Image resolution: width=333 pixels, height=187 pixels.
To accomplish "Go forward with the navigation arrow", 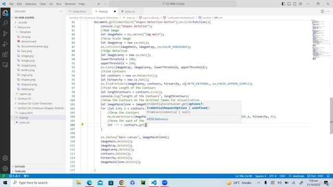I will click(x=105, y=4).
